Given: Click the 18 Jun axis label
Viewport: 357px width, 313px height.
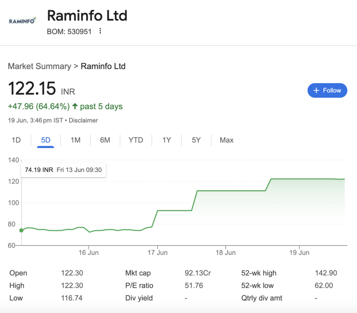Looking at the screenshot, I should (226, 252).
